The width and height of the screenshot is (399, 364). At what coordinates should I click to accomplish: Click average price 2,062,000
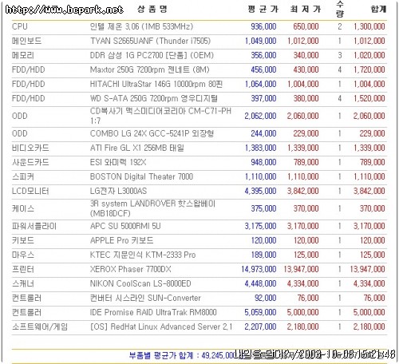point(260,116)
